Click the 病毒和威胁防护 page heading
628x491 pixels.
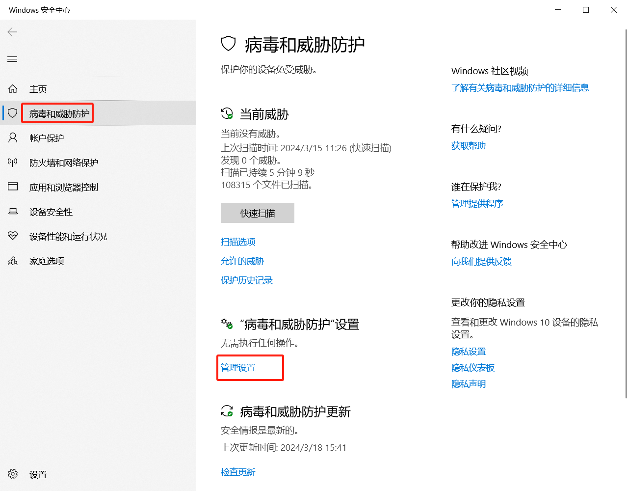(x=305, y=44)
